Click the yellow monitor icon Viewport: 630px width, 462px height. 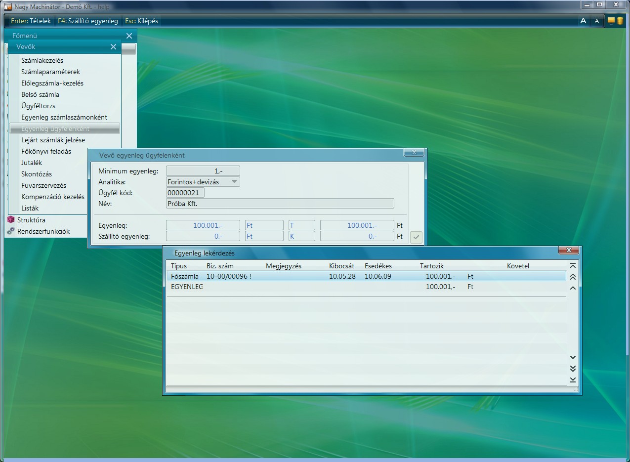[x=611, y=21]
